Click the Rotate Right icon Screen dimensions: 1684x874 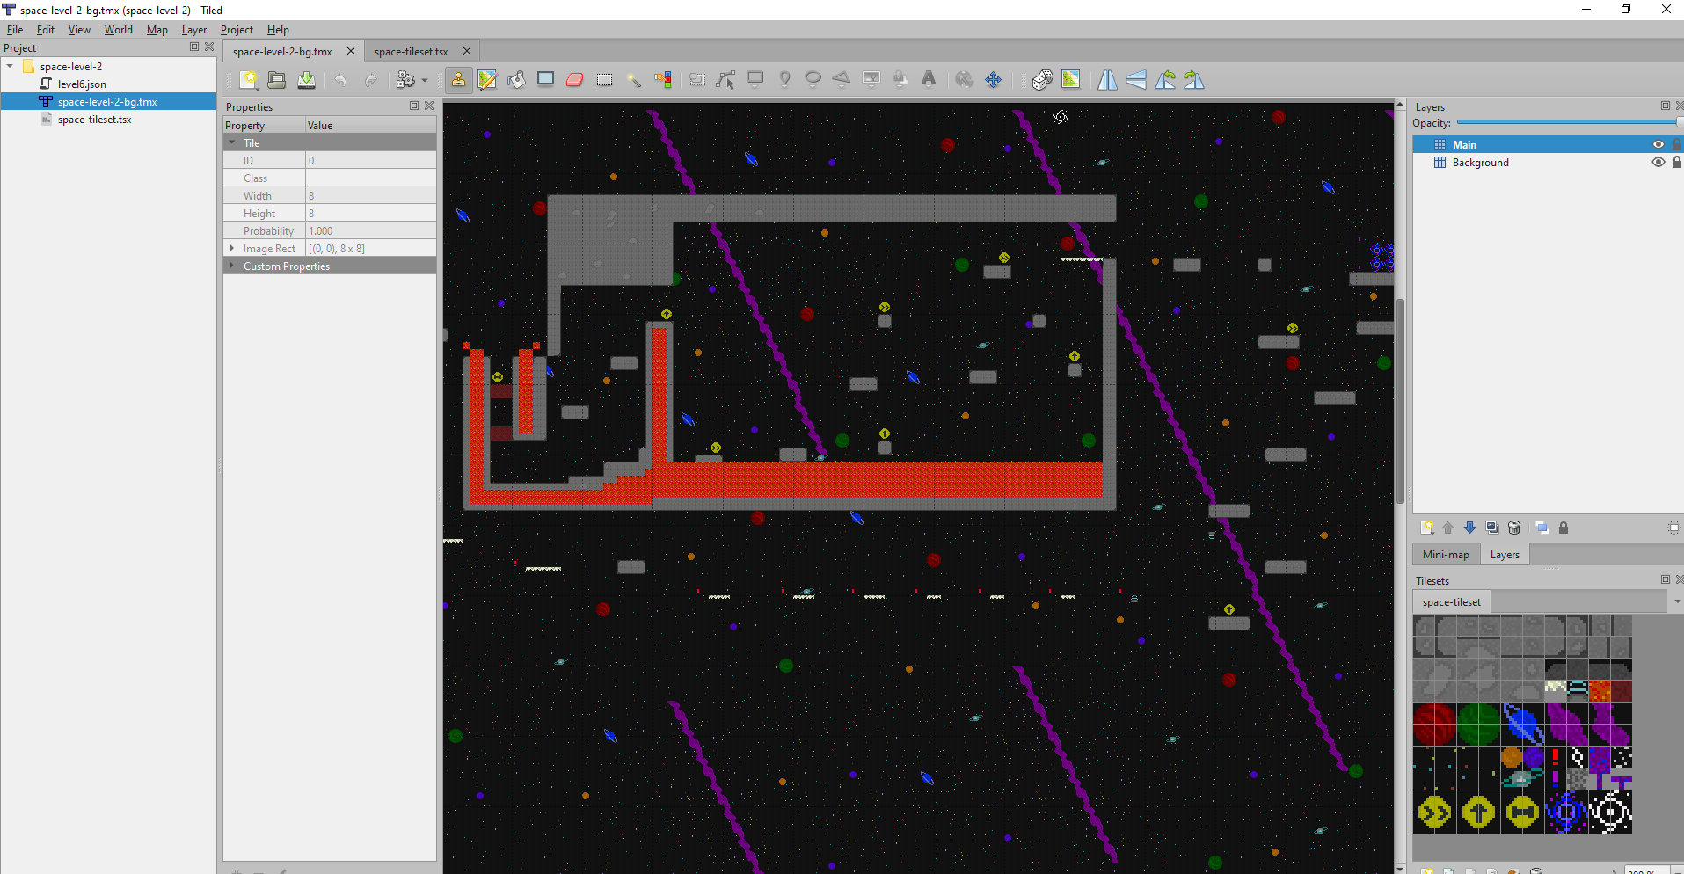click(1194, 80)
